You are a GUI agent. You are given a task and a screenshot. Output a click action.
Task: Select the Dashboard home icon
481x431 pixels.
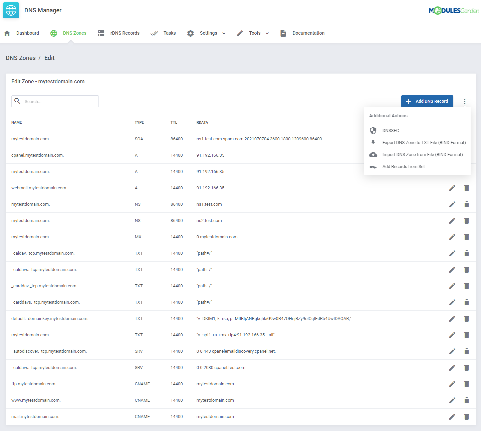click(x=7, y=33)
